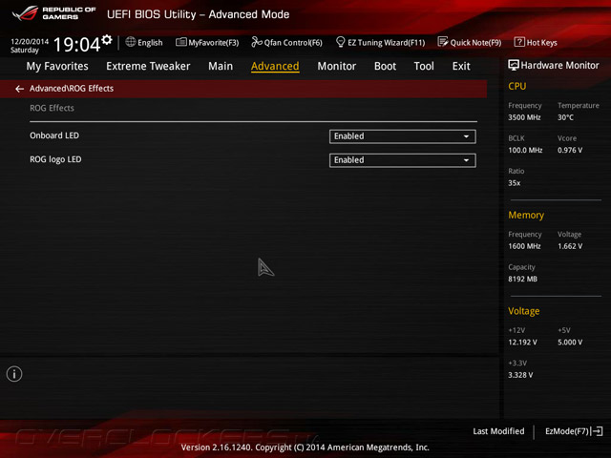Switch to EzMode(F7)
Screen dimensions: 611x458
tap(574, 431)
